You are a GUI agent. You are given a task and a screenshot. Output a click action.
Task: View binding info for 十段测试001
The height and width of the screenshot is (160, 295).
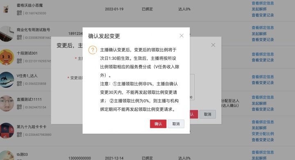(263, 54)
